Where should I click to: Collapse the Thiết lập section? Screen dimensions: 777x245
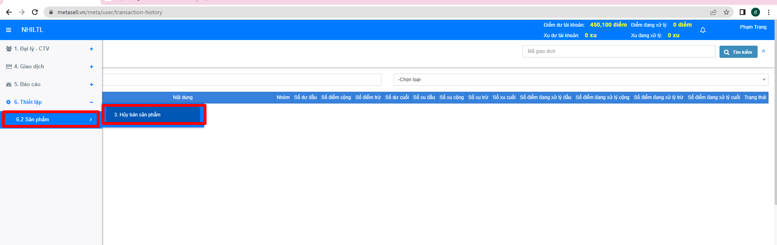(x=92, y=102)
